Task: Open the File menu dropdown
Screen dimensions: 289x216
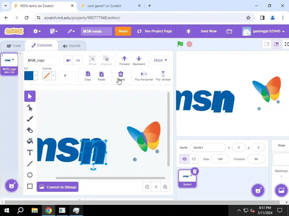Action: coord(54,31)
